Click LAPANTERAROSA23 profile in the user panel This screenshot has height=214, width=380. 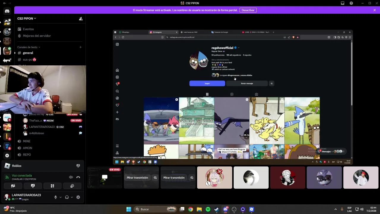coord(23,197)
